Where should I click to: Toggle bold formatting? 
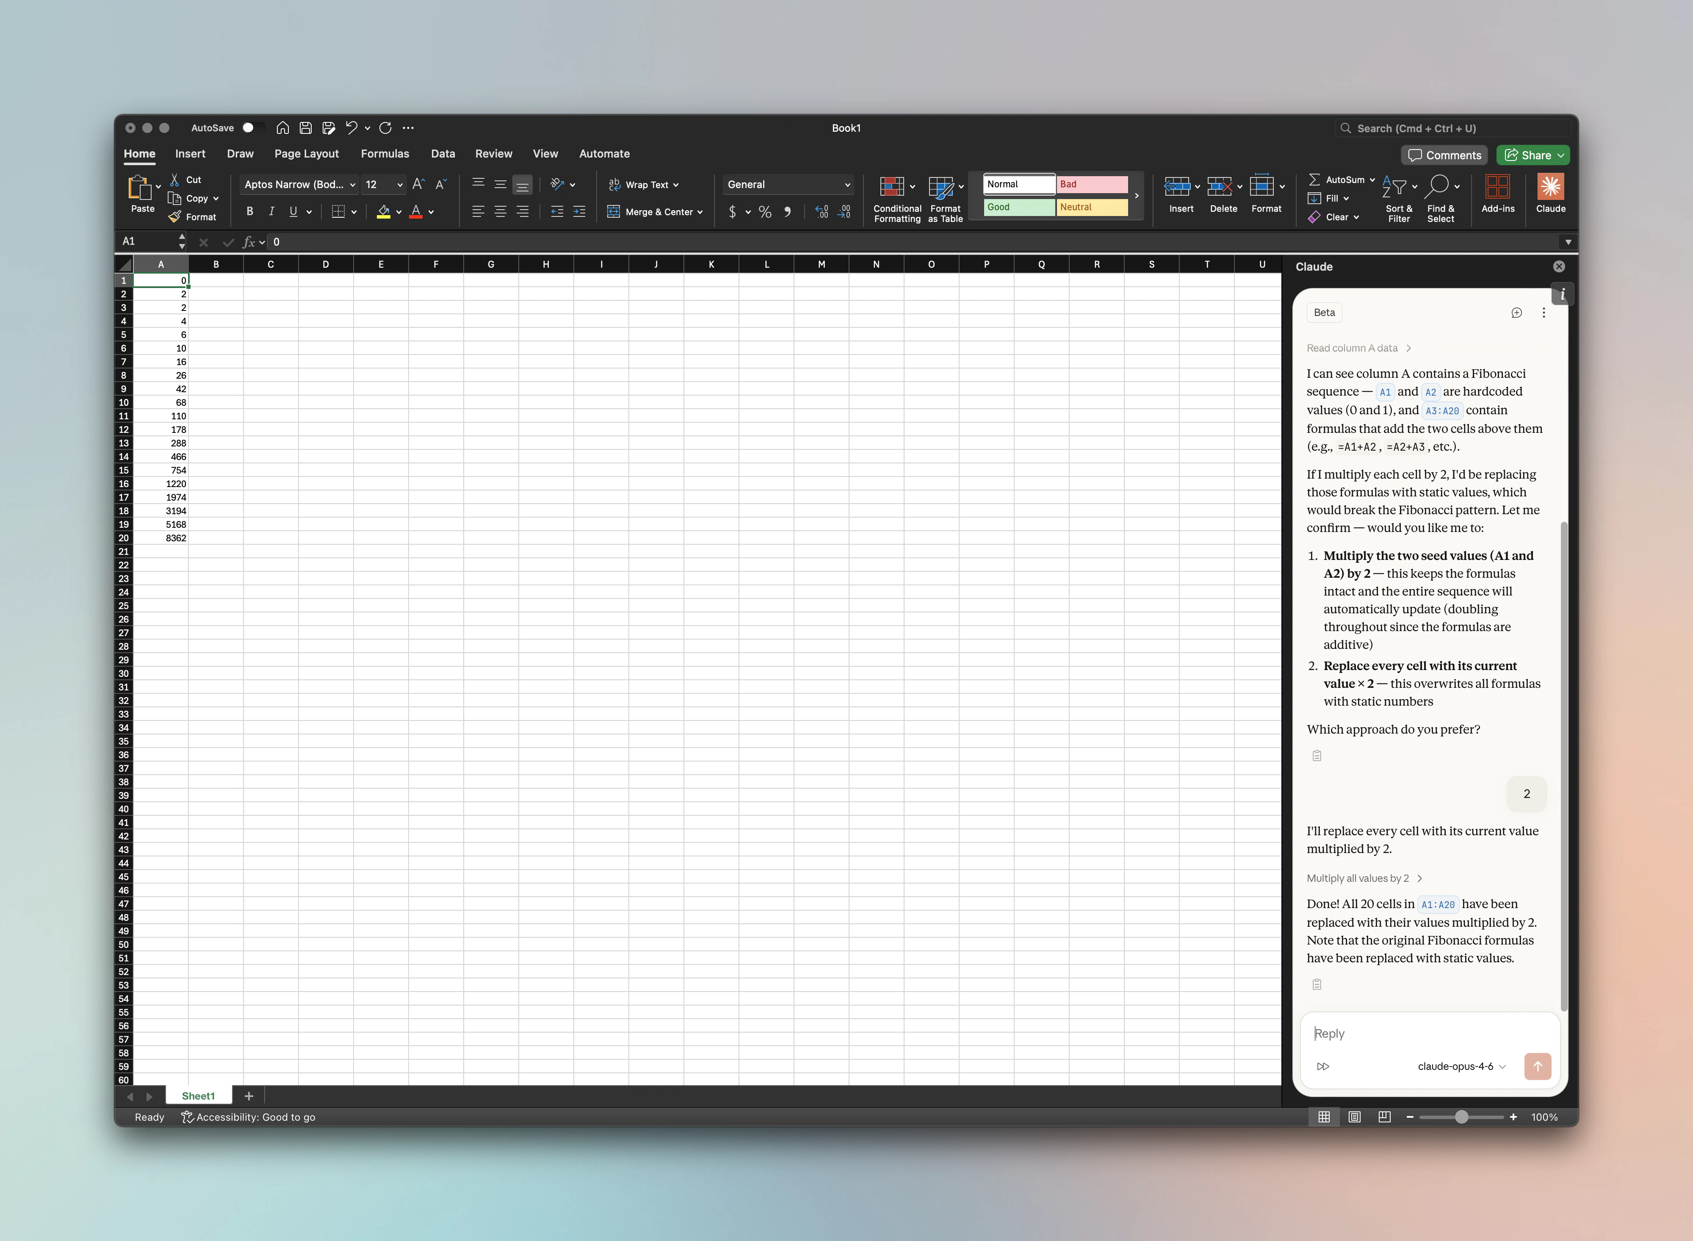(249, 212)
